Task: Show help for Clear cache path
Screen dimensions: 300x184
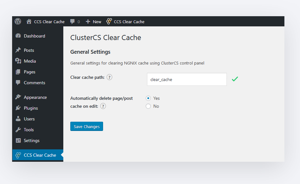Action: click(109, 78)
